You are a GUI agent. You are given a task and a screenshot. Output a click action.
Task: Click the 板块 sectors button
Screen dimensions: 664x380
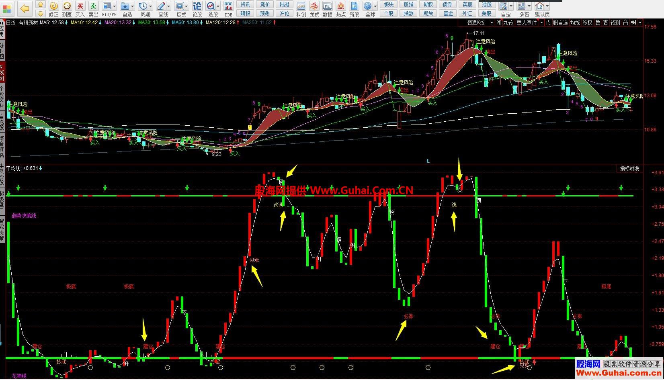pyautogui.click(x=389, y=4)
